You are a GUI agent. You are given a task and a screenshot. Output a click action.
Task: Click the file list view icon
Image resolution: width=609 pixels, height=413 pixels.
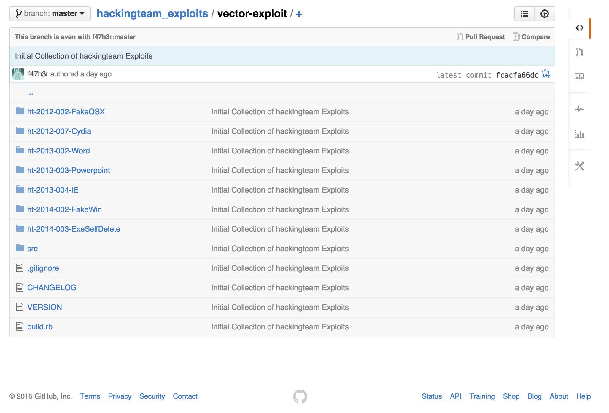pos(524,14)
